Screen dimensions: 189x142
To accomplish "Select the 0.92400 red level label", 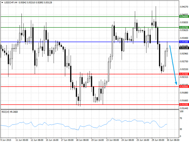I will (x=184, y=74).
